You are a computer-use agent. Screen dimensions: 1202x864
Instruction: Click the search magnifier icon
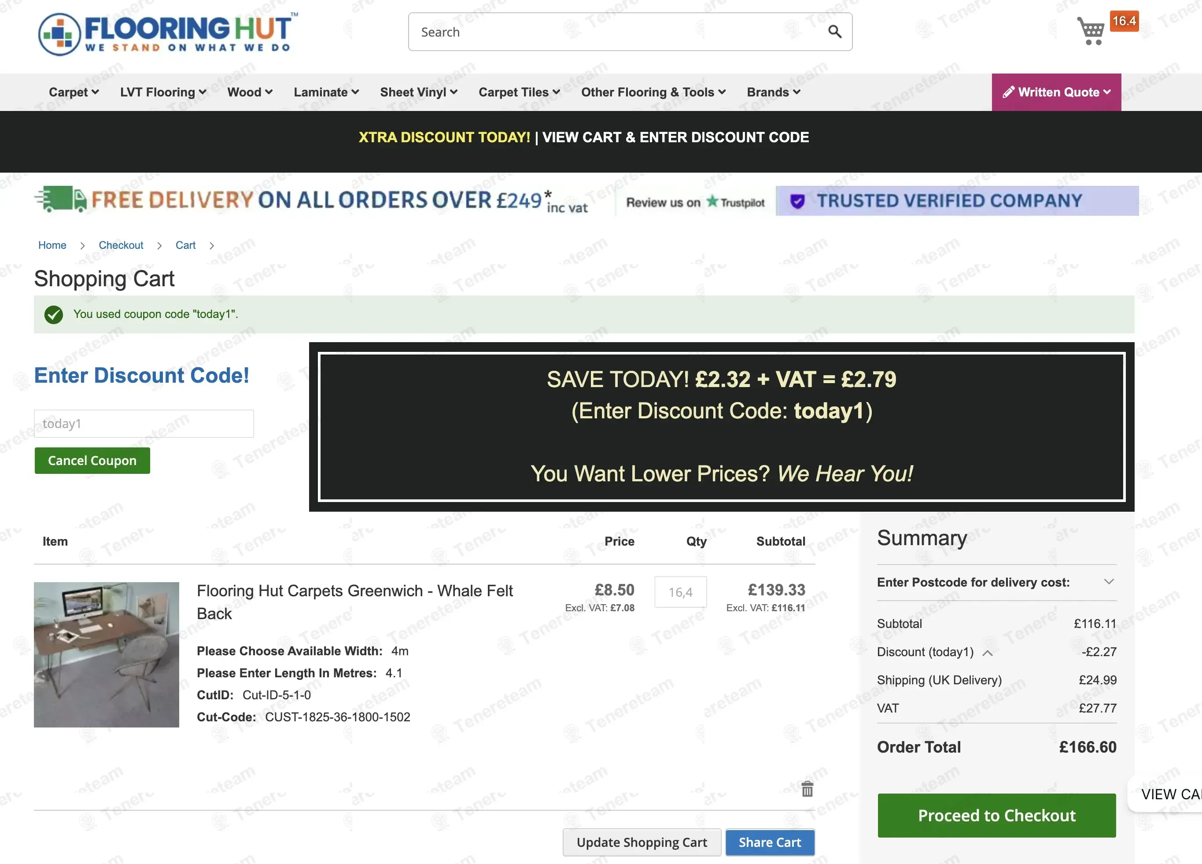(x=834, y=32)
